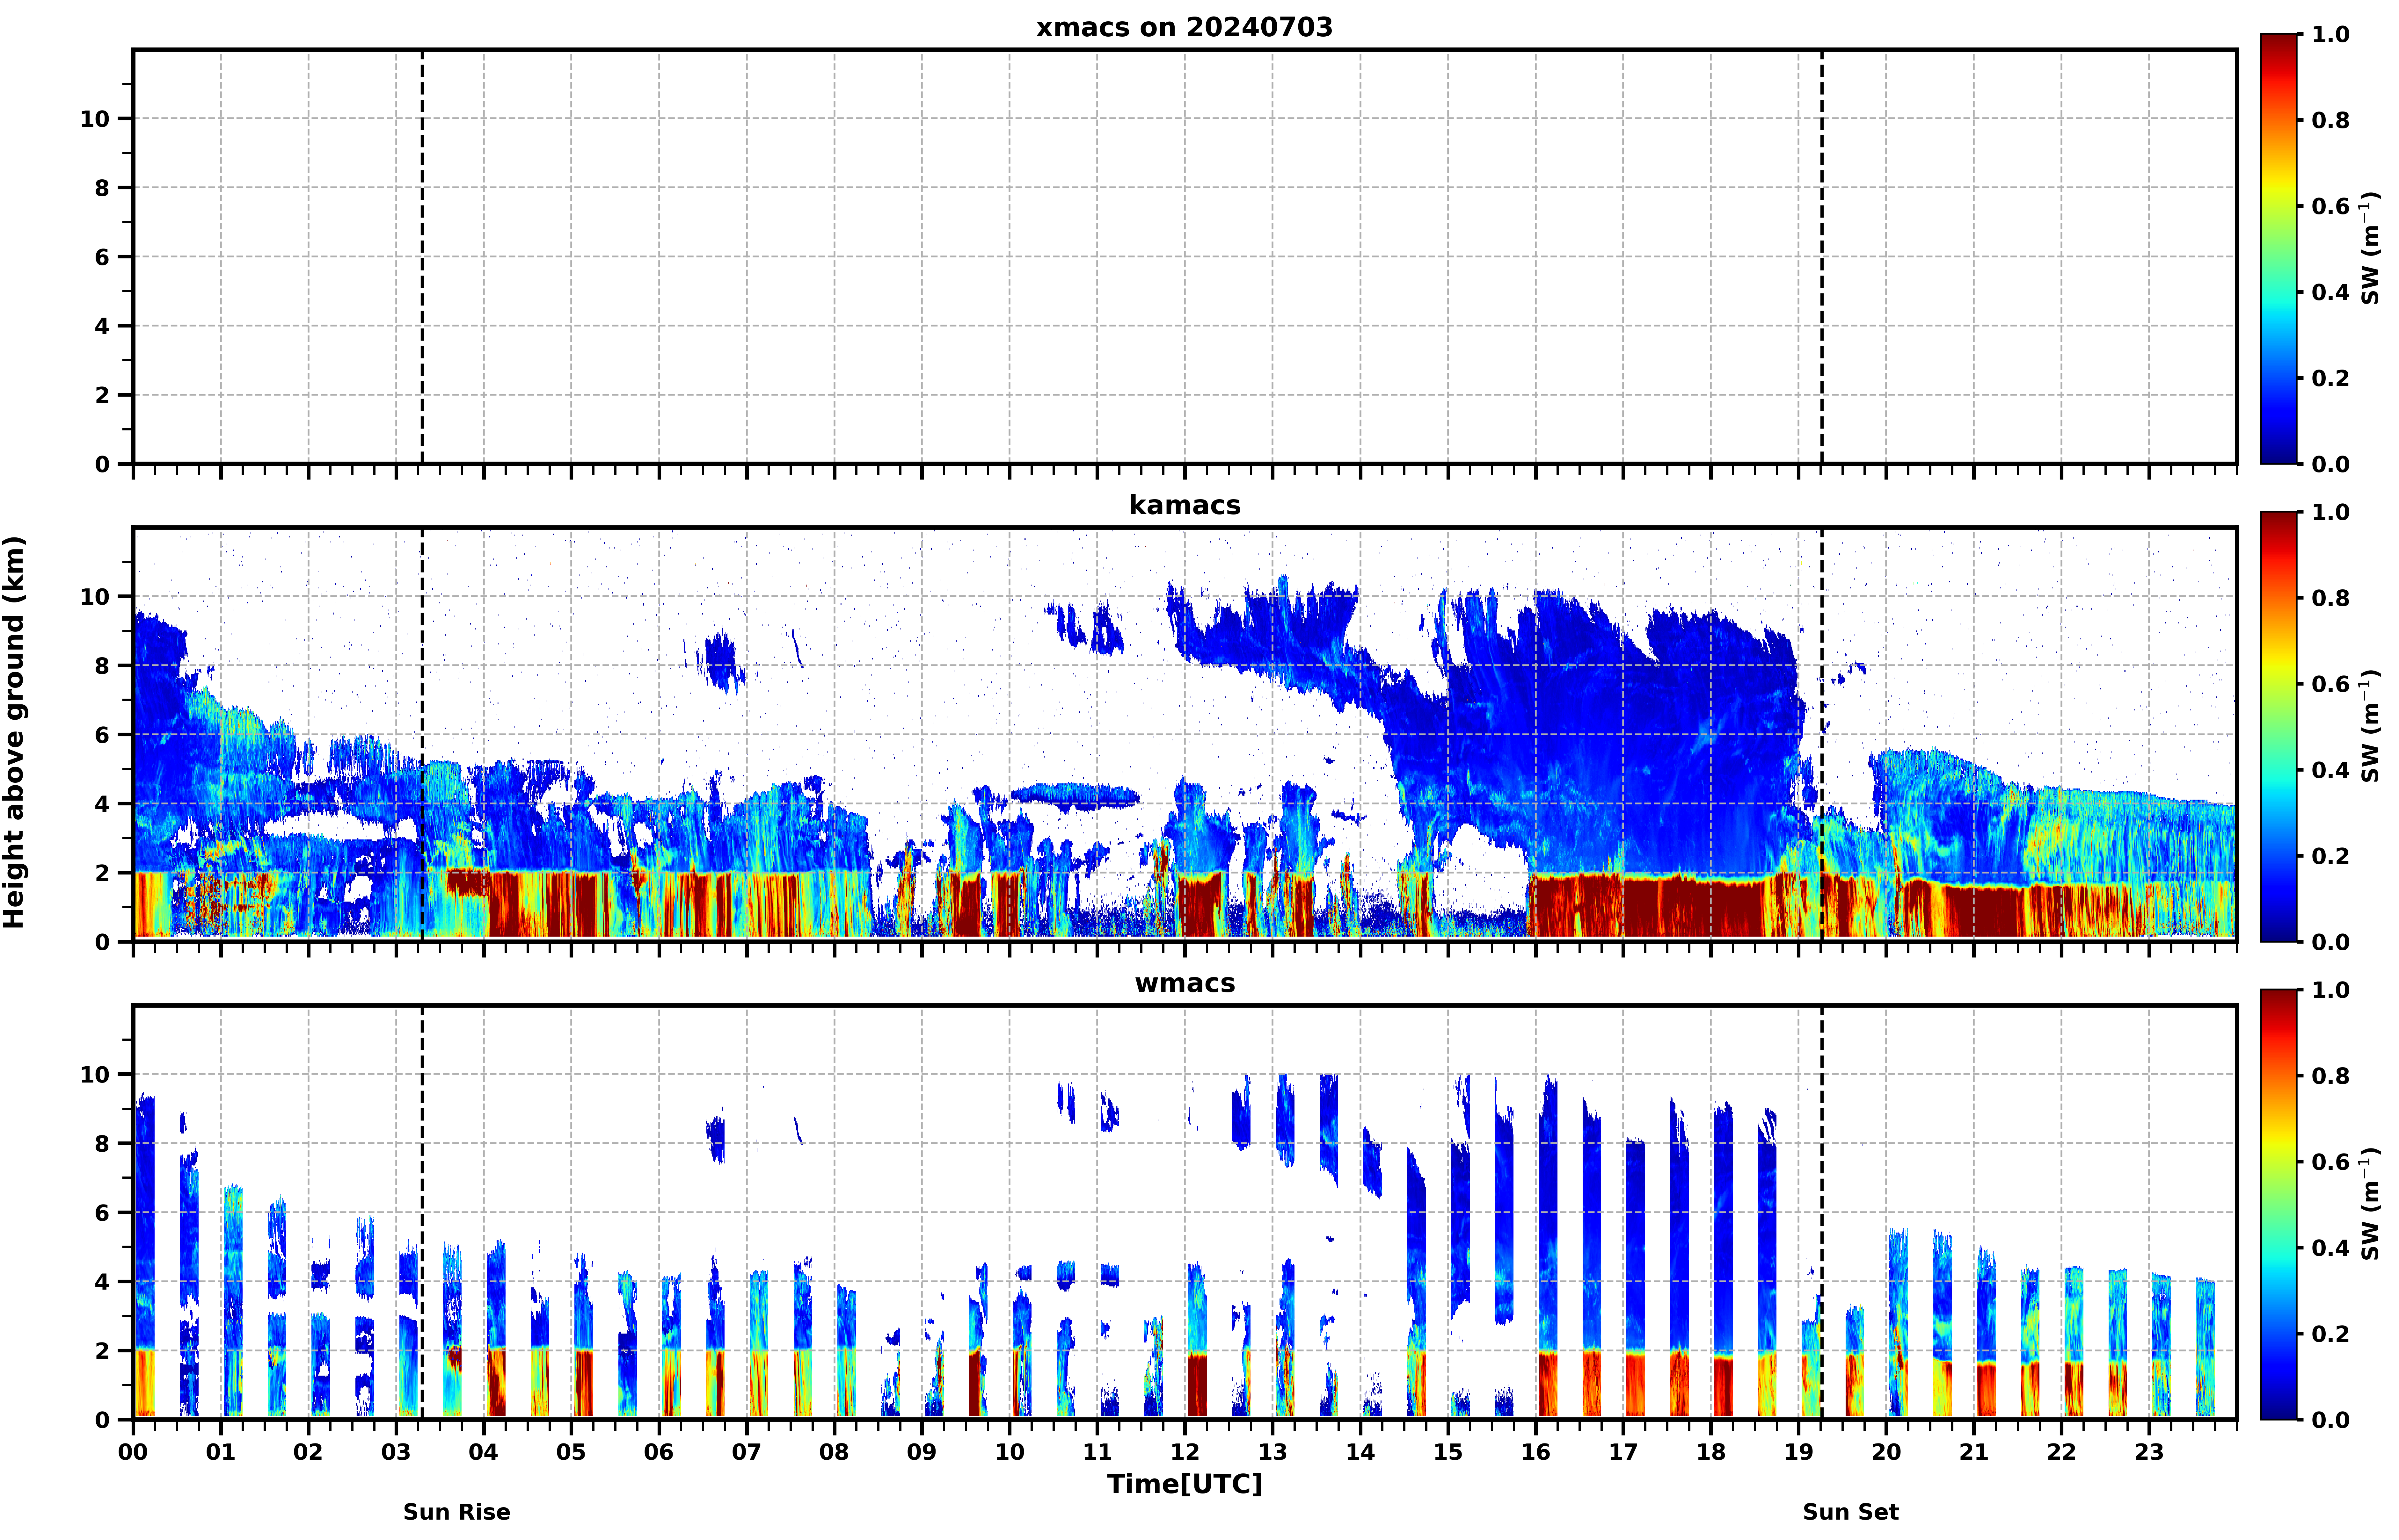Click the "0.0" tick on kamacs colorbar
Screen dimensions: 2399x1540
click(x=2331, y=942)
